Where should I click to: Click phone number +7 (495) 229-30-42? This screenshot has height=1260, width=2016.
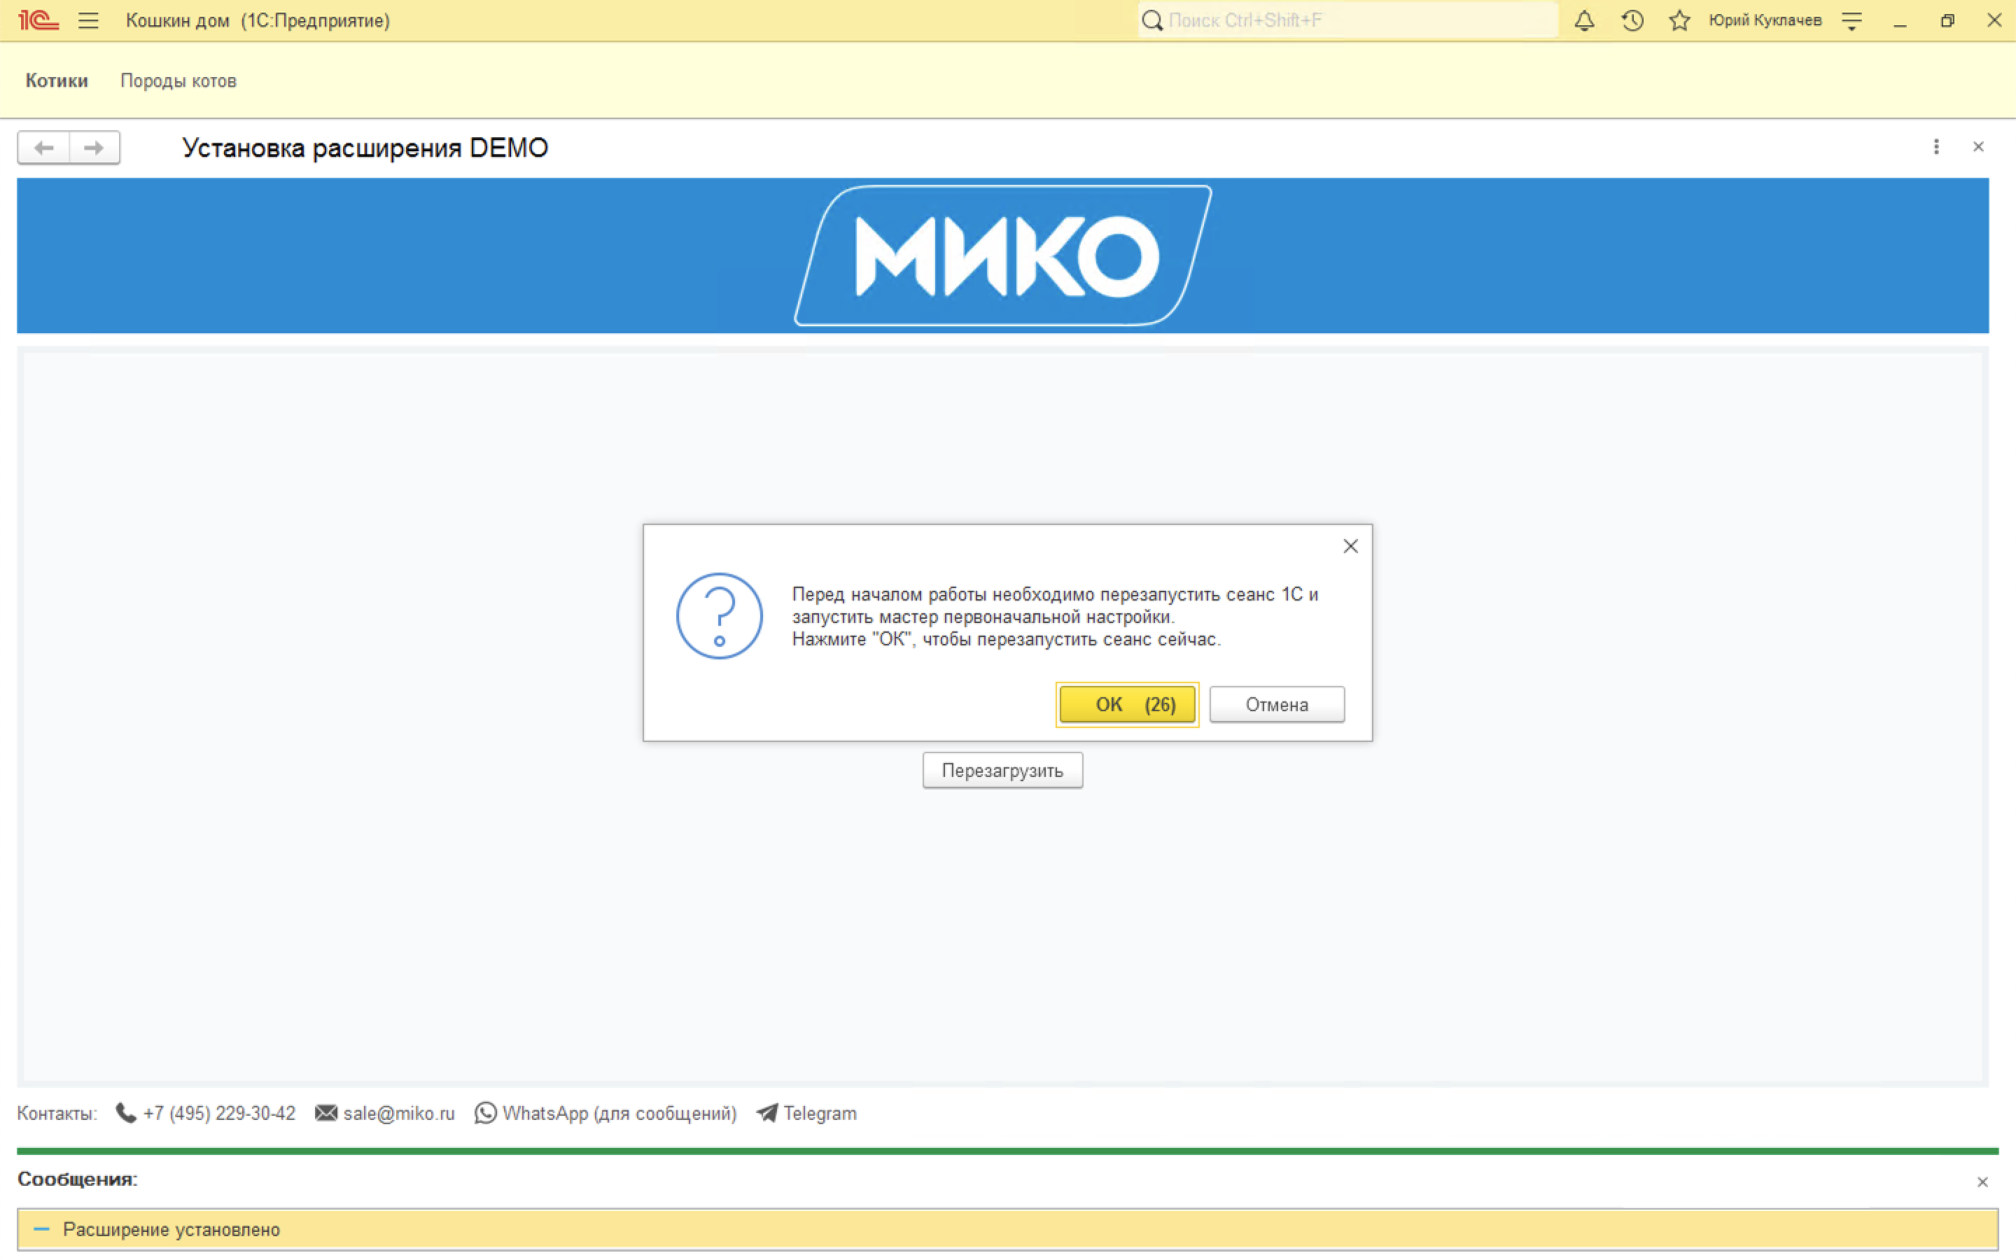(219, 1113)
